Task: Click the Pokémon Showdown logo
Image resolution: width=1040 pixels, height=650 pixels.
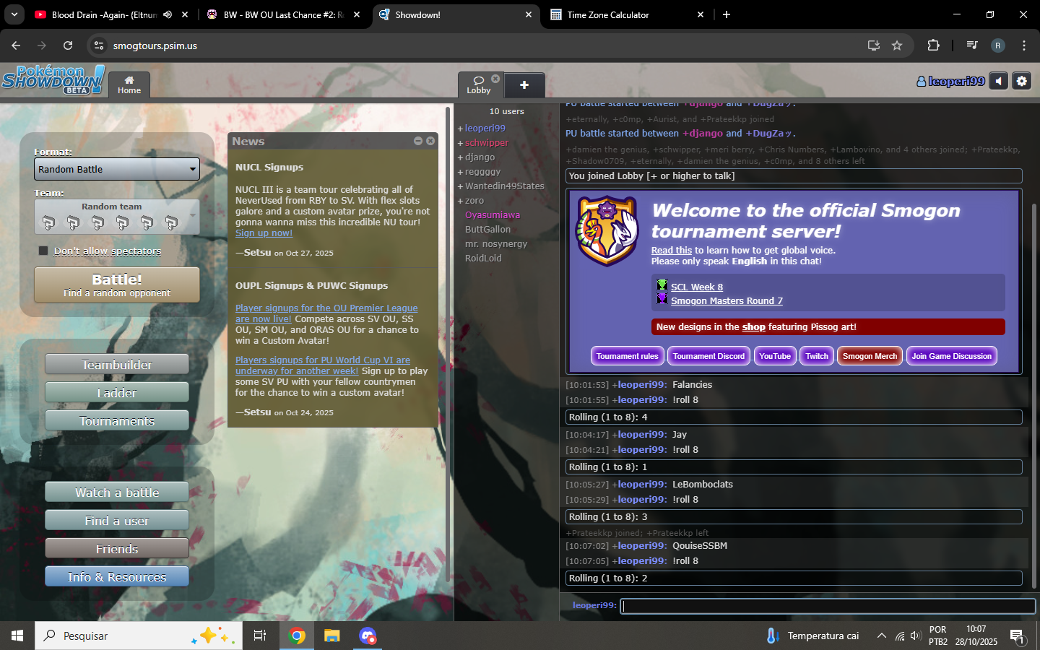Action: pos(53,79)
